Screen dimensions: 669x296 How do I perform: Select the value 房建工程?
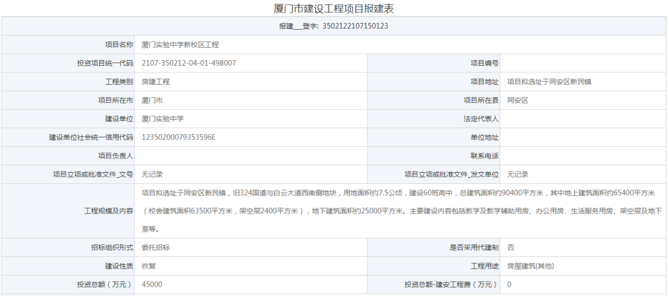[x=155, y=82]
